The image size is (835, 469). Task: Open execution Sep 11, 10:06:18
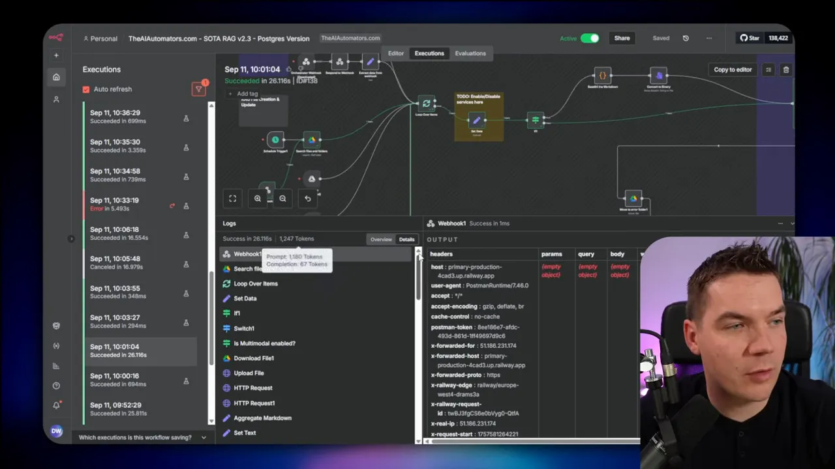point(140,233)
